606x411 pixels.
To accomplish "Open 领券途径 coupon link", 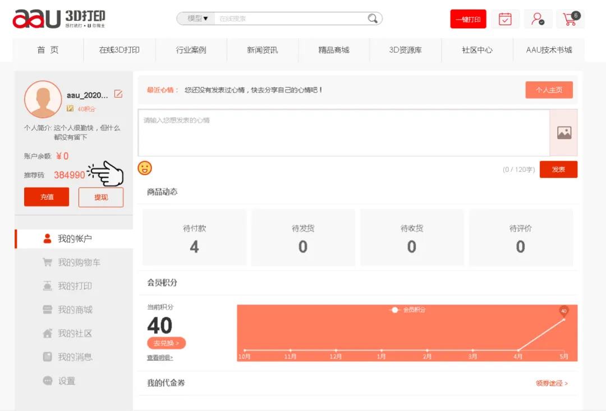I will (x=552, y=383).
